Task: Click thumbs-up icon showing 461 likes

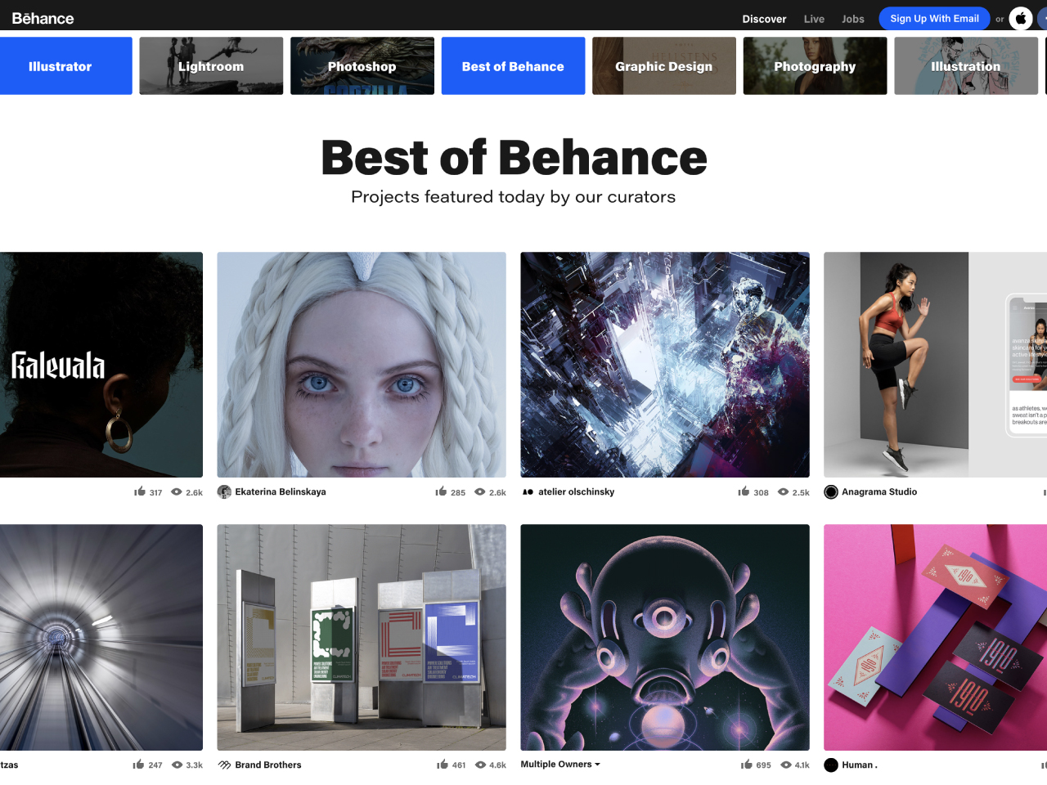Action: (443, 765)
